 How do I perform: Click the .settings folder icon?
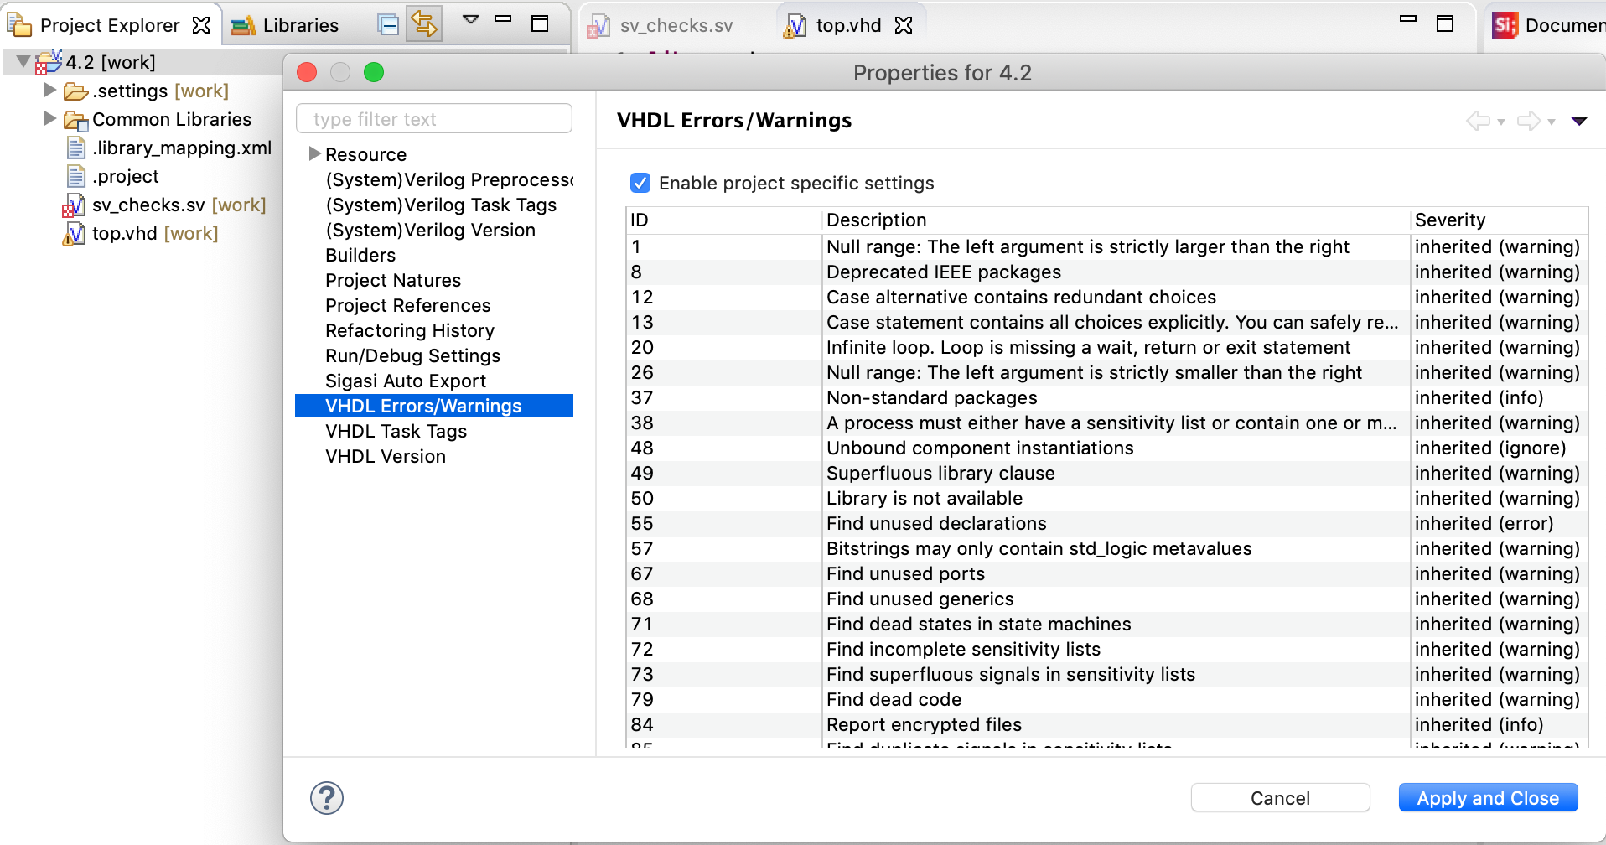tap(76, 91)
